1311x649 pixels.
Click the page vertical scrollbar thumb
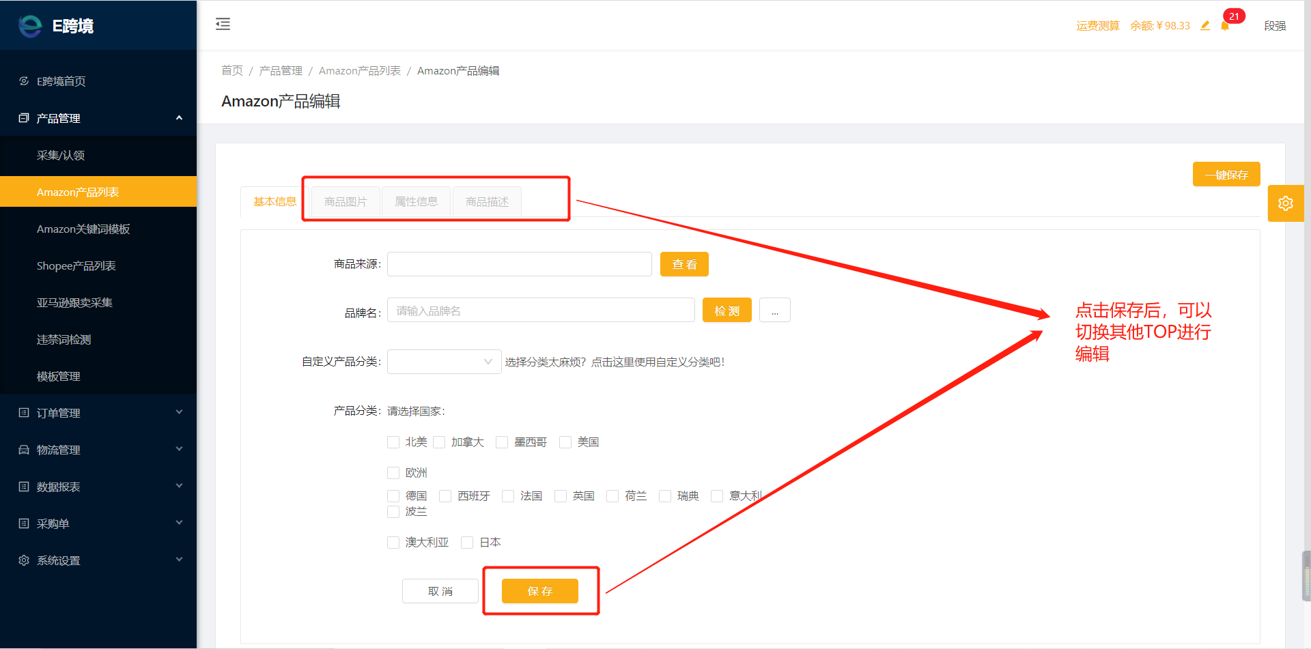1306,576
